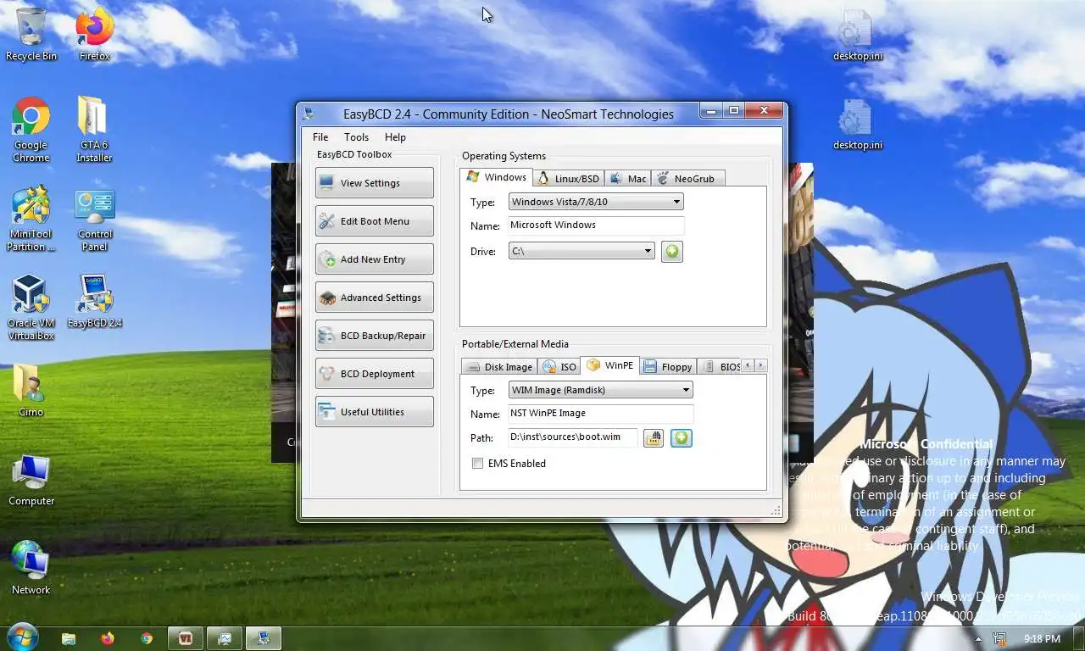Select the EasyBCD 2.4 desktop shortcut
This screenshot has height=651, width=1085.
pos(95,302)
